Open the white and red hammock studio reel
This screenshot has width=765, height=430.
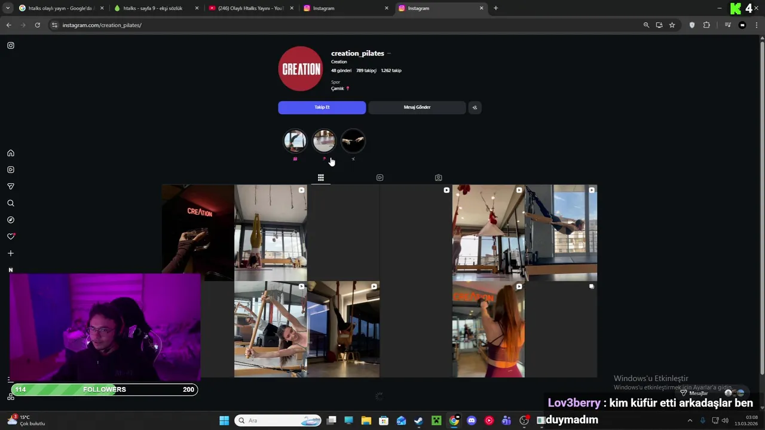point(488,233)
